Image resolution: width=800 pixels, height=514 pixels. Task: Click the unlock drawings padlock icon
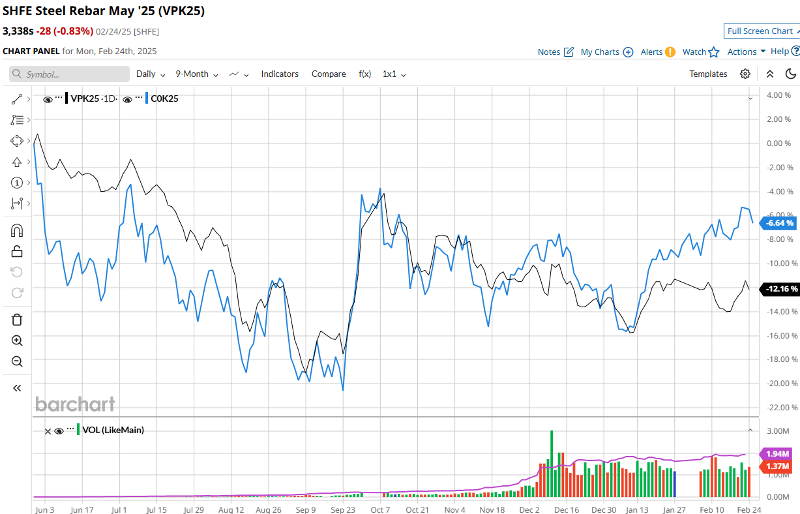coord(17,251)
